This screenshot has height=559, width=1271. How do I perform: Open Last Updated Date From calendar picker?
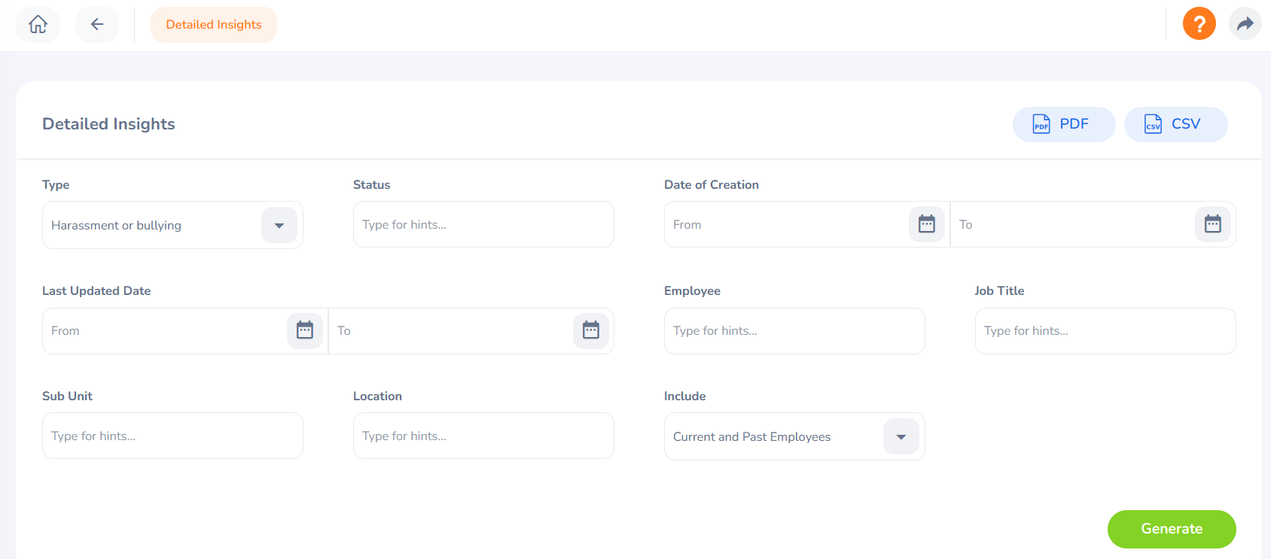tap(304, 330)
